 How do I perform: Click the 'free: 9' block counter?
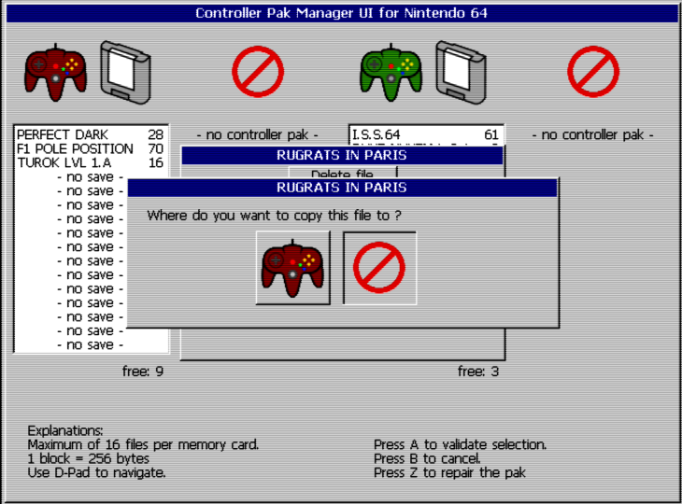143,371
